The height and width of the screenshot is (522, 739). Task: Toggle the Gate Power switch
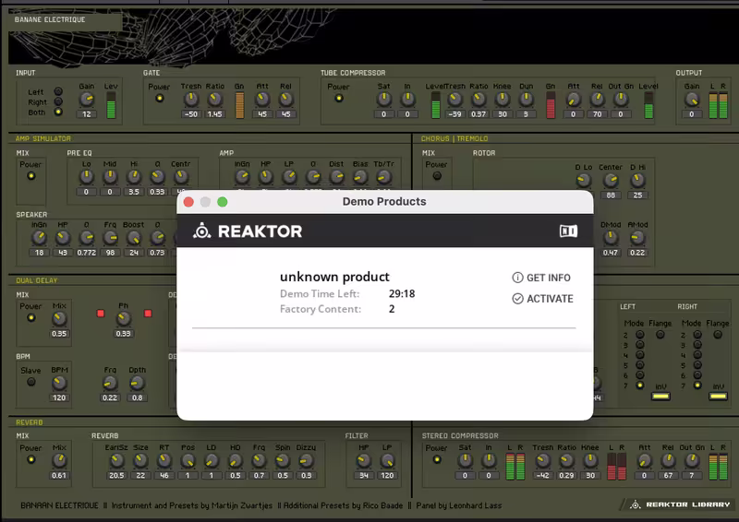coord(159,99)
